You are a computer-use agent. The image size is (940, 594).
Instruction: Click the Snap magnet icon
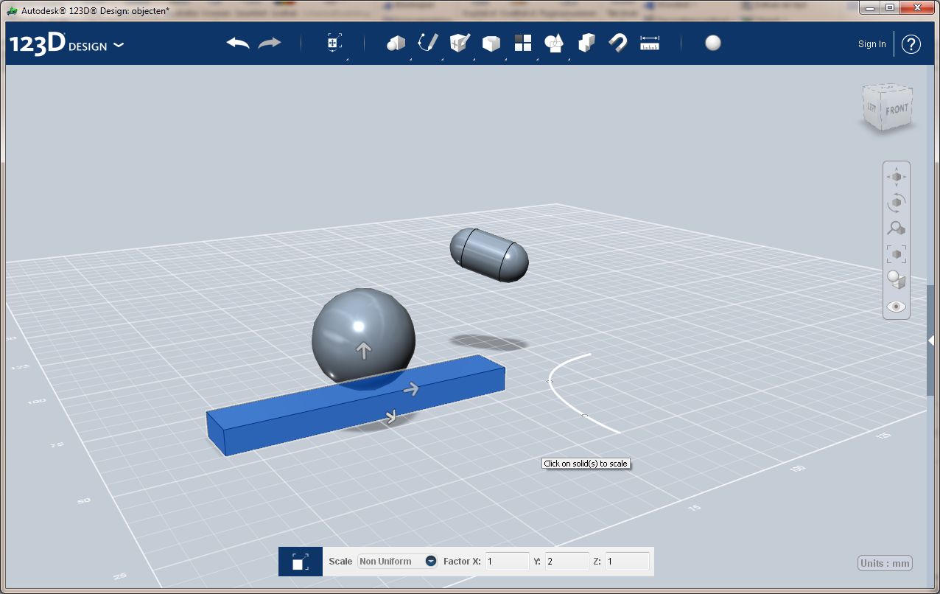[x=617, y=43]
